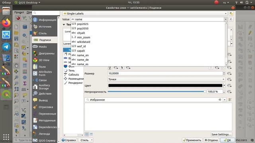Open the Тень label settings tab

click(72, 71)
